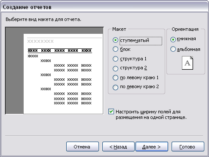Screen dimensions: 209x157
Task: Click the Отмена button
Action: pyautogui.click(x=83, y=147)
